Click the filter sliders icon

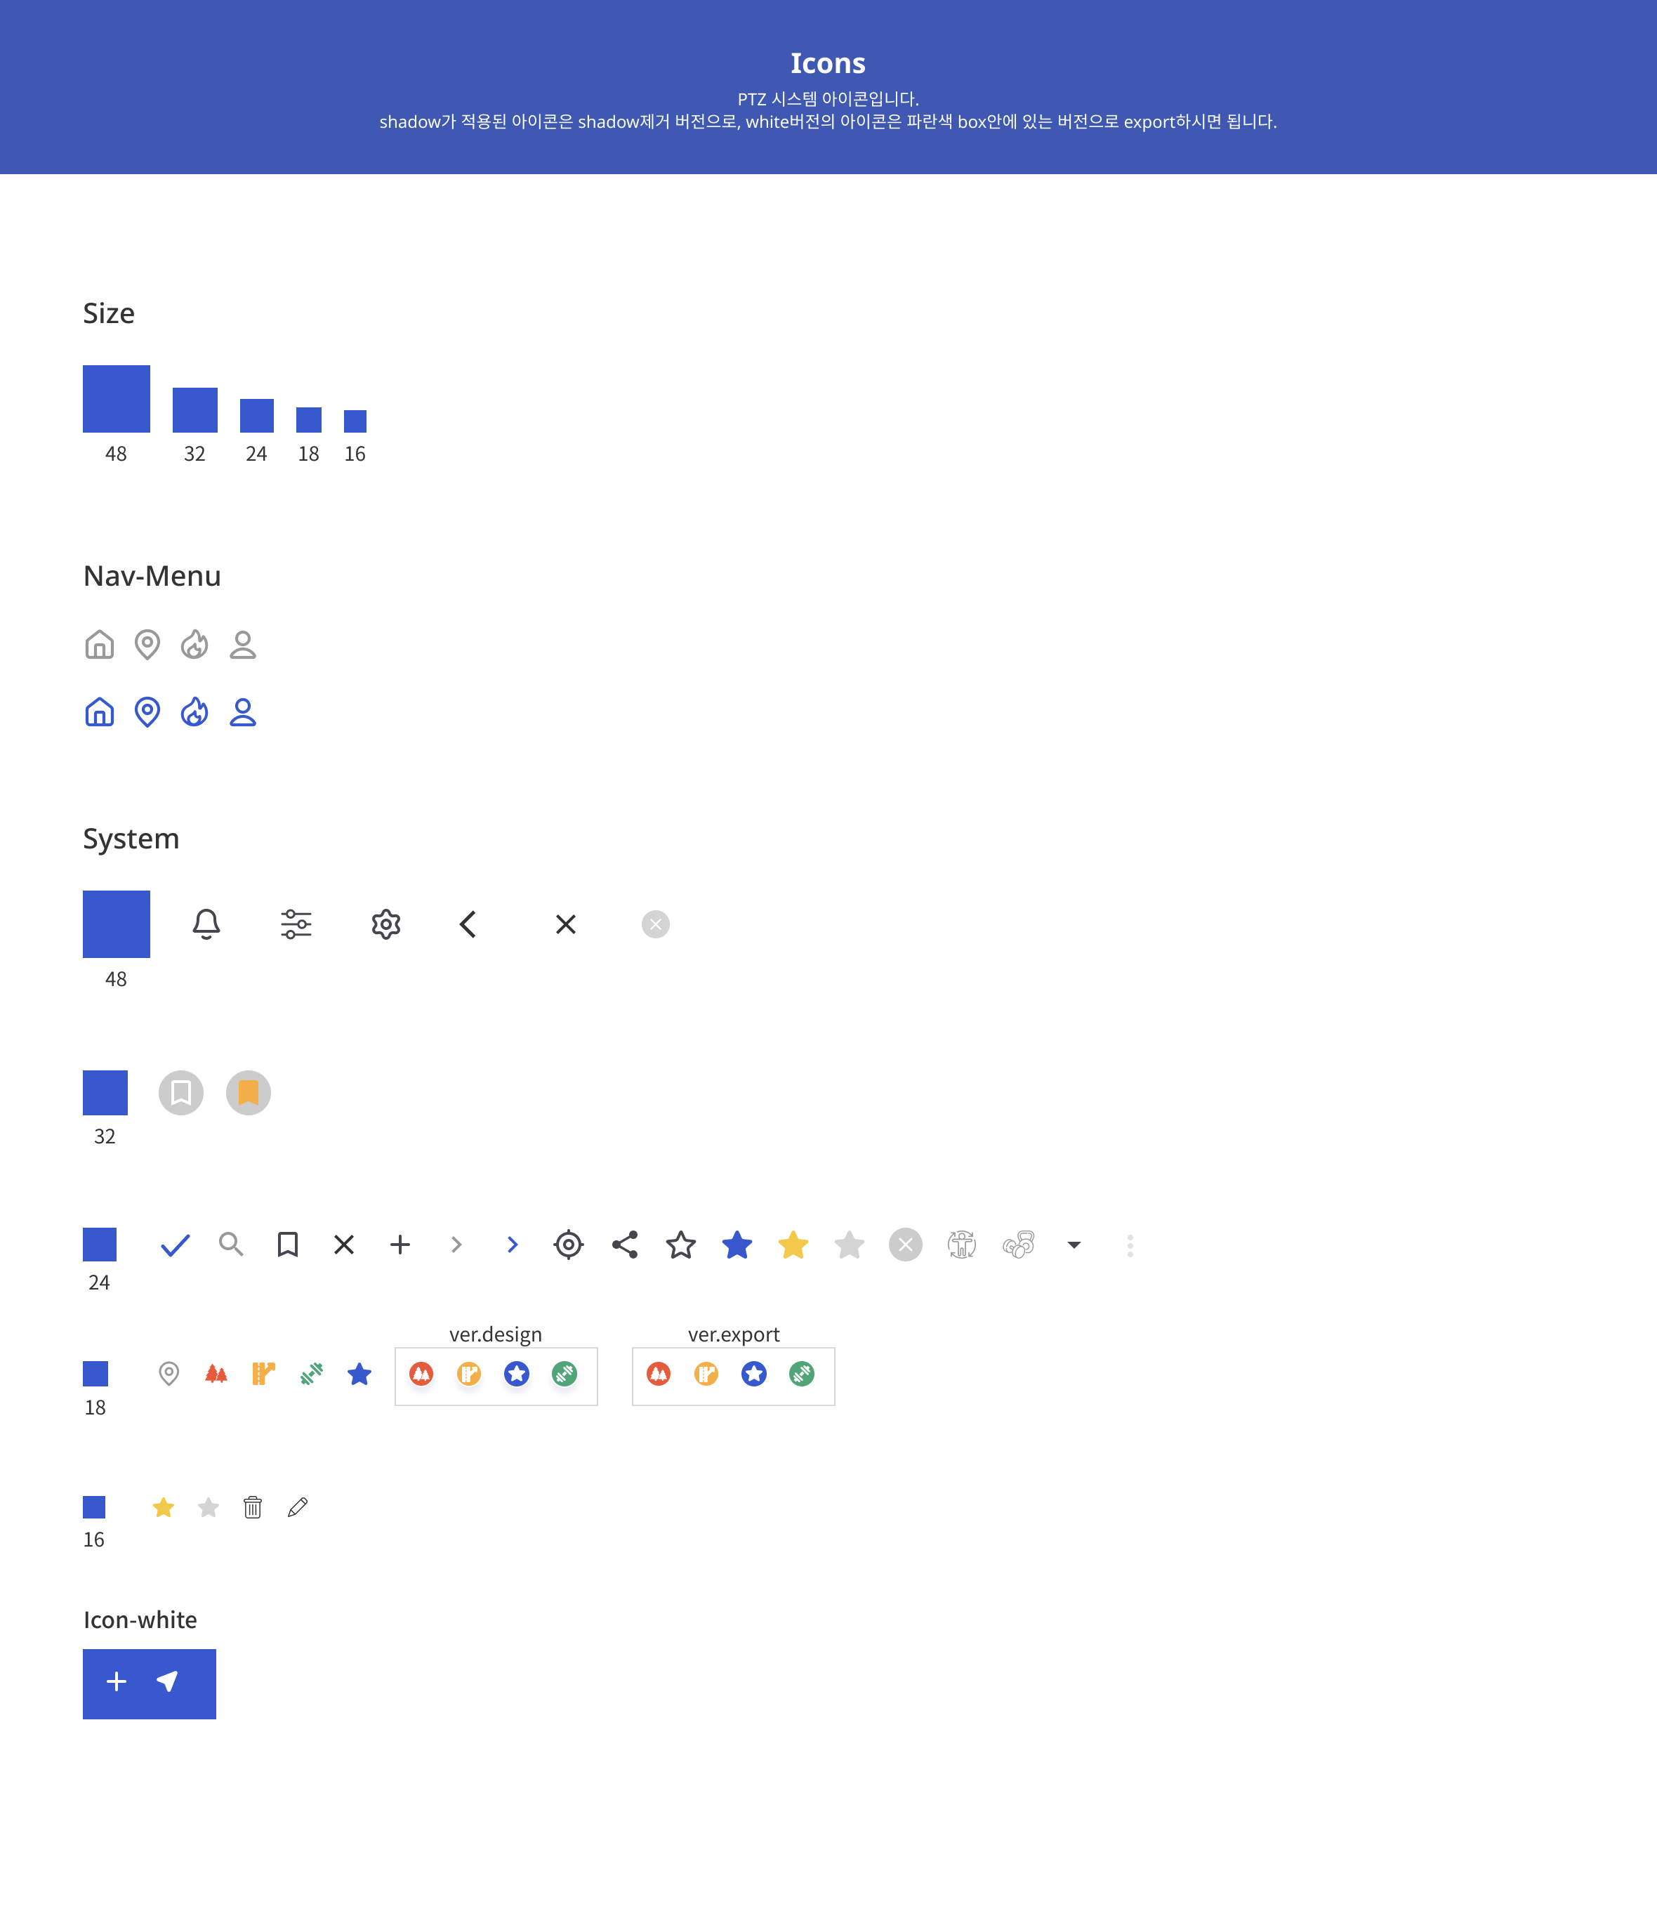pyautogui.click(x=296, y=924)
